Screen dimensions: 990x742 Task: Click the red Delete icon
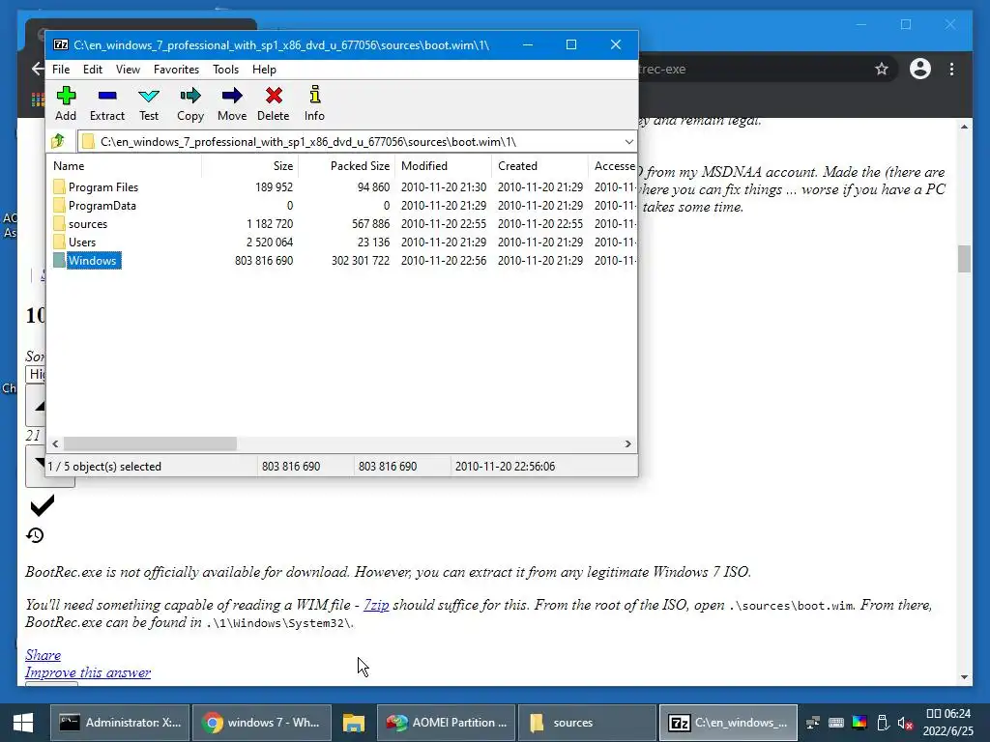[x=274, y=96]
